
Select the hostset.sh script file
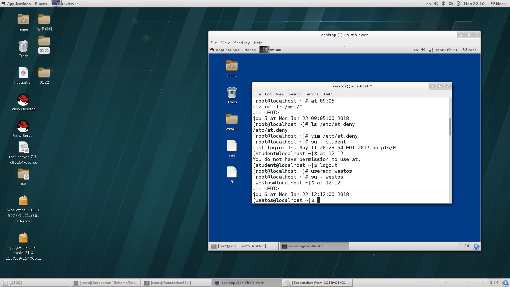(x=23, y=73)
